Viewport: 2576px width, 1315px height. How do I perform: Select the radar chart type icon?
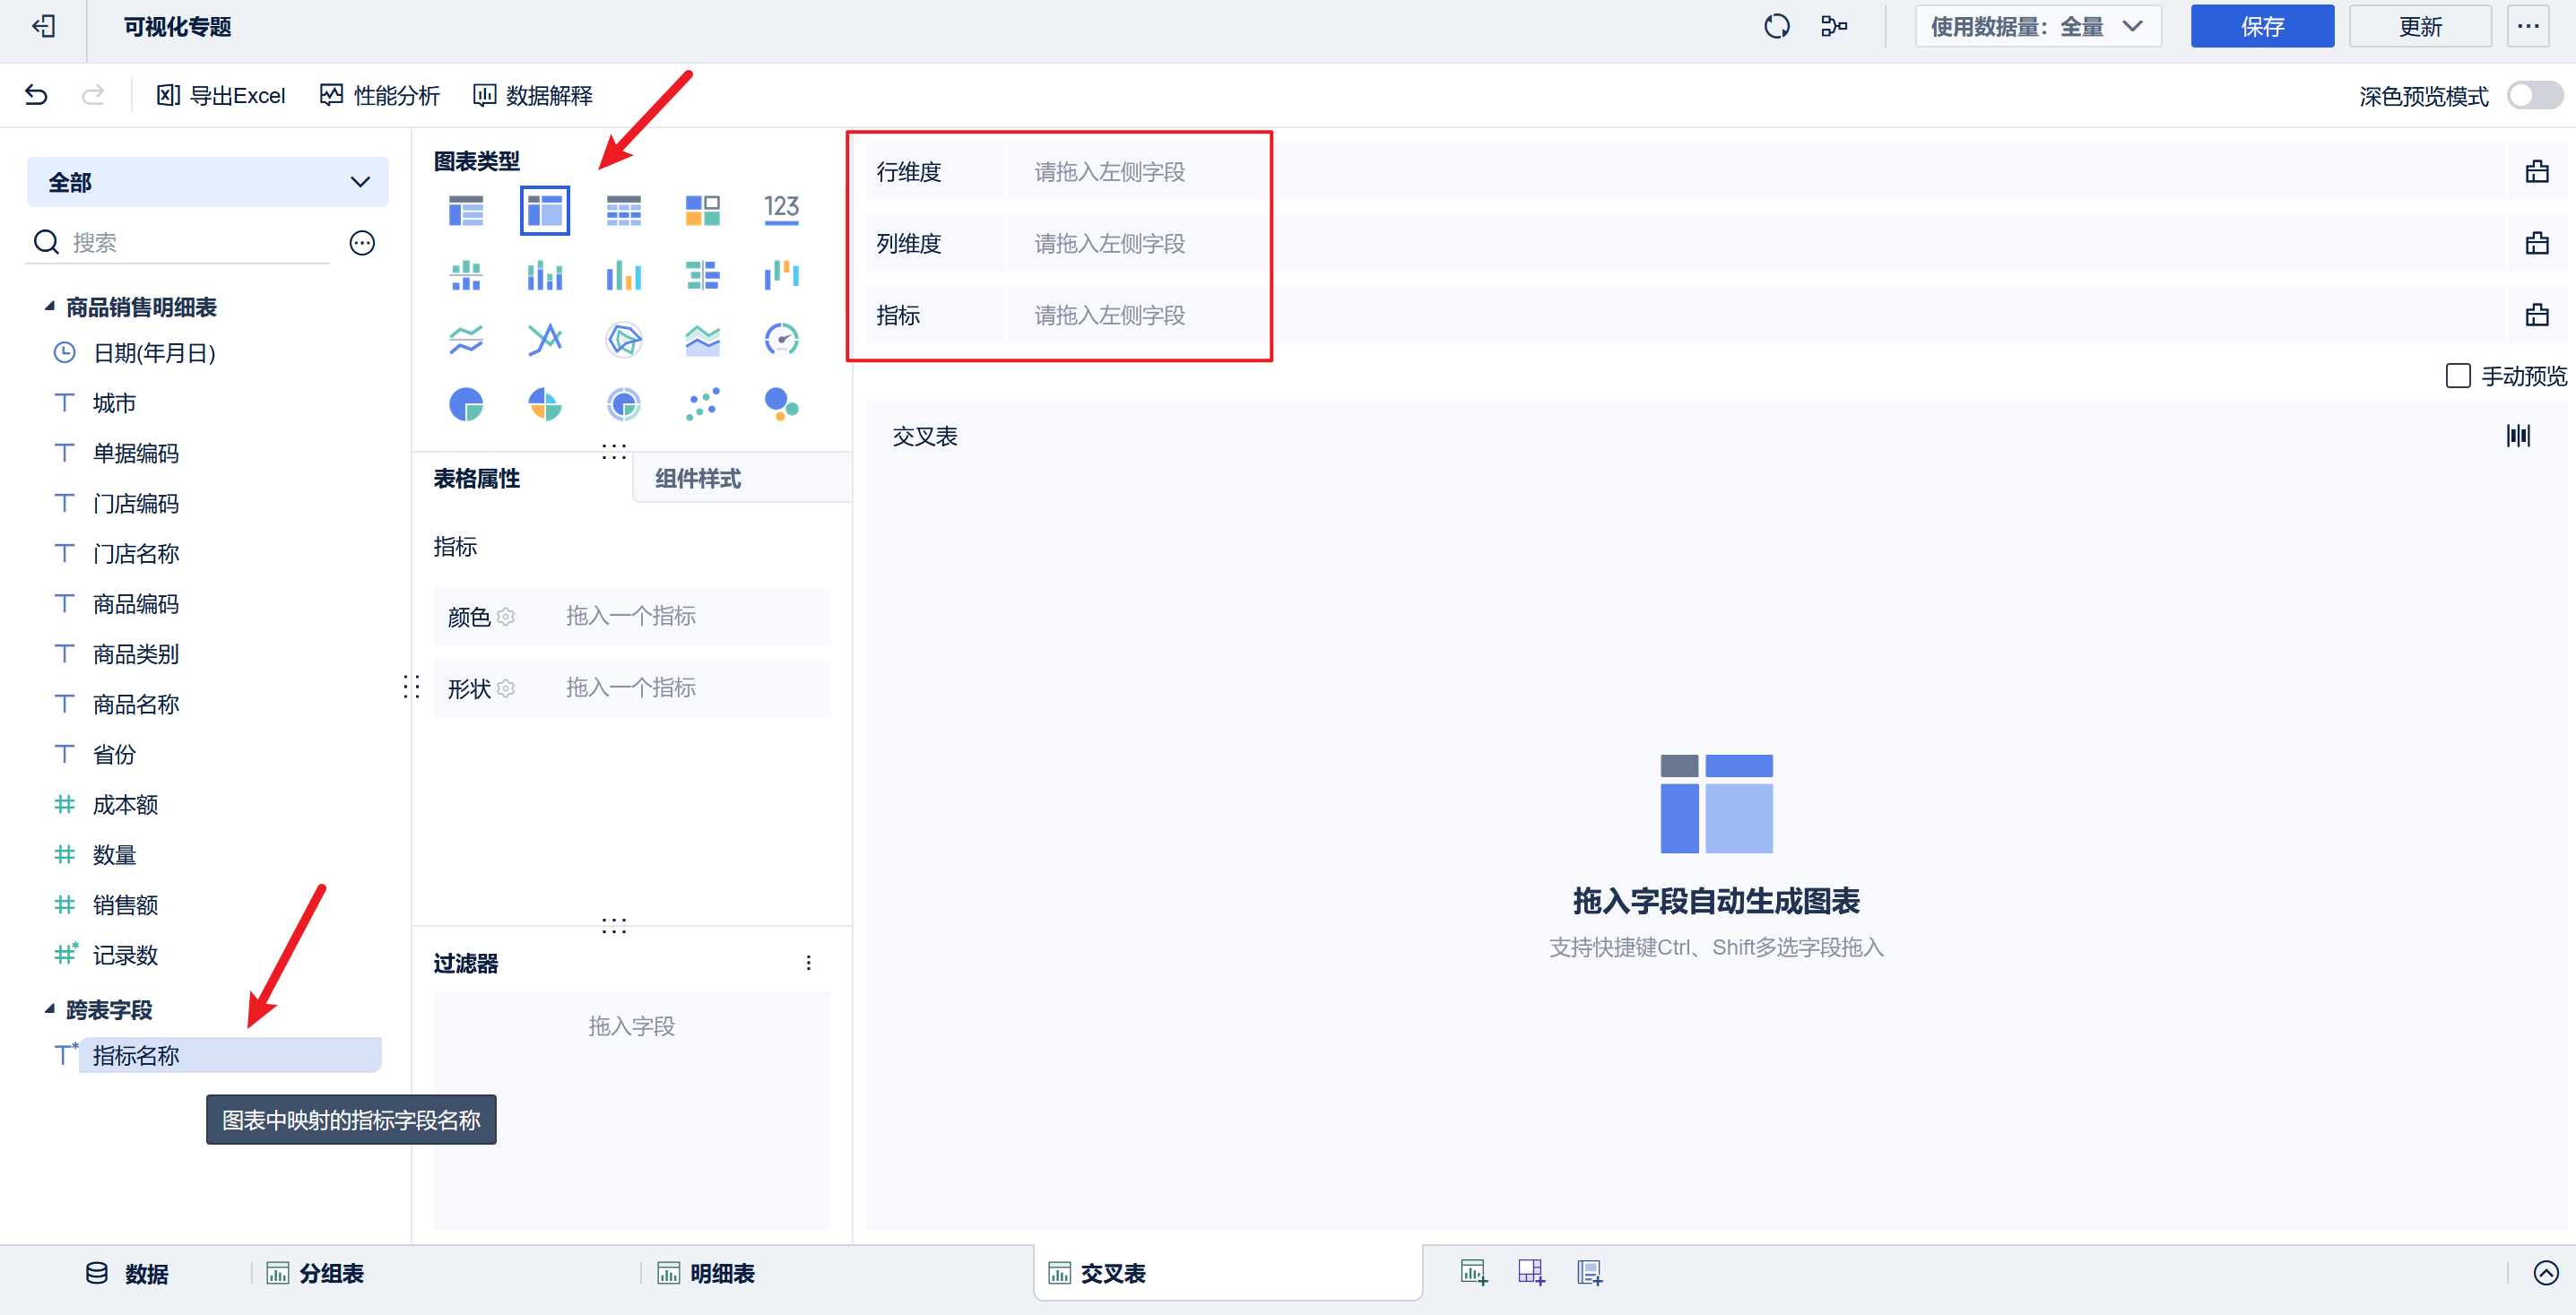pos(623,339)
